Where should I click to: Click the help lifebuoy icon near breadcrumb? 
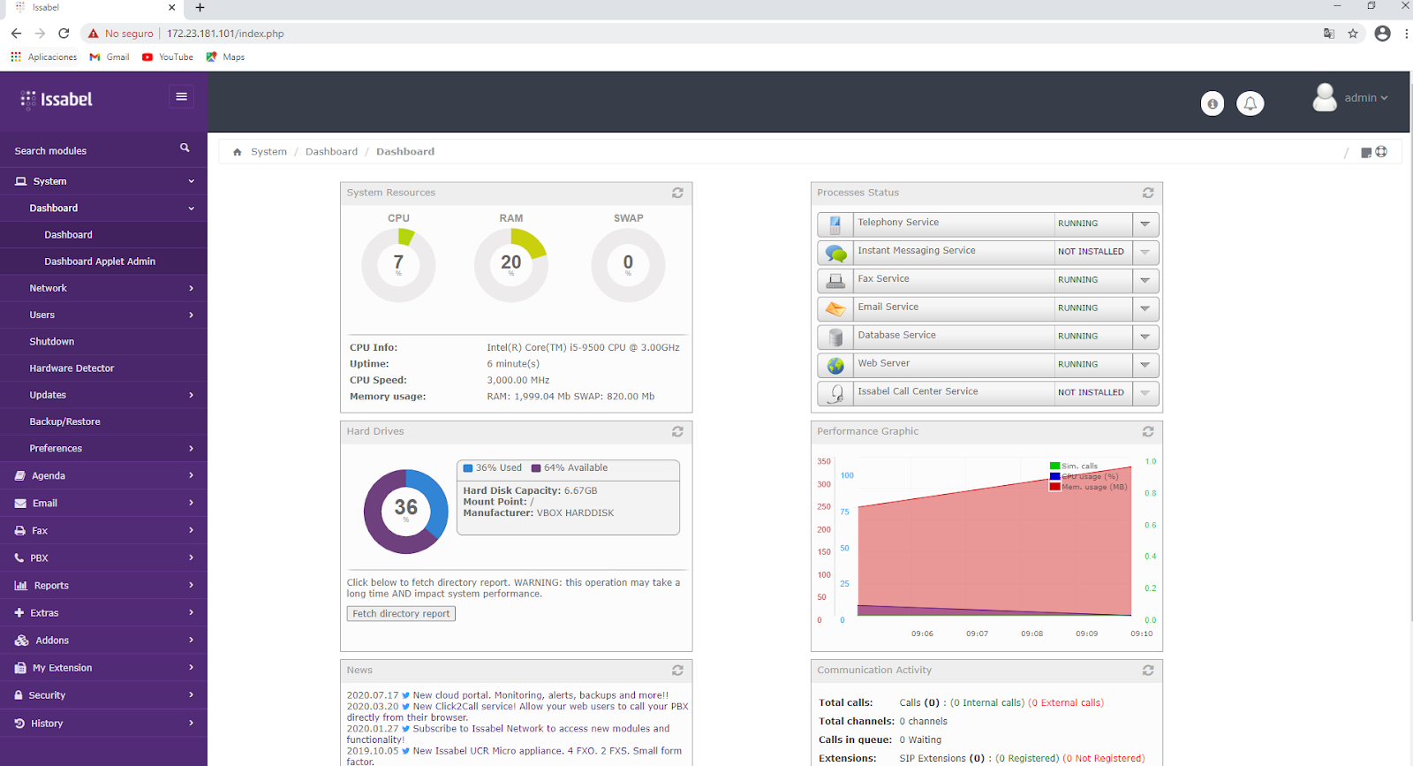[x=1381, y=152]
